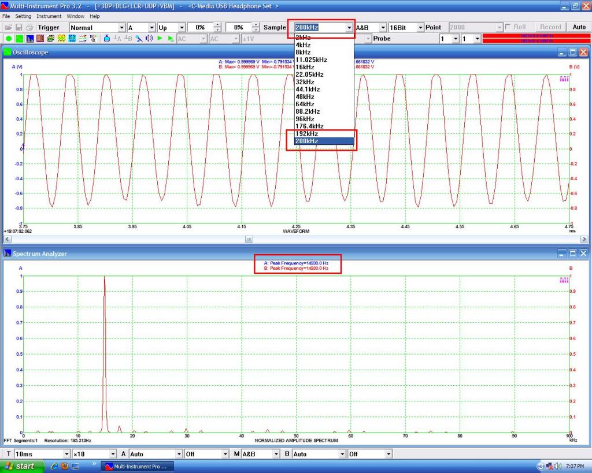This screenshot has height=473, width=592.
Task: Expand the Trigger mode Normal dropdown
Action: tap(121, 28)
